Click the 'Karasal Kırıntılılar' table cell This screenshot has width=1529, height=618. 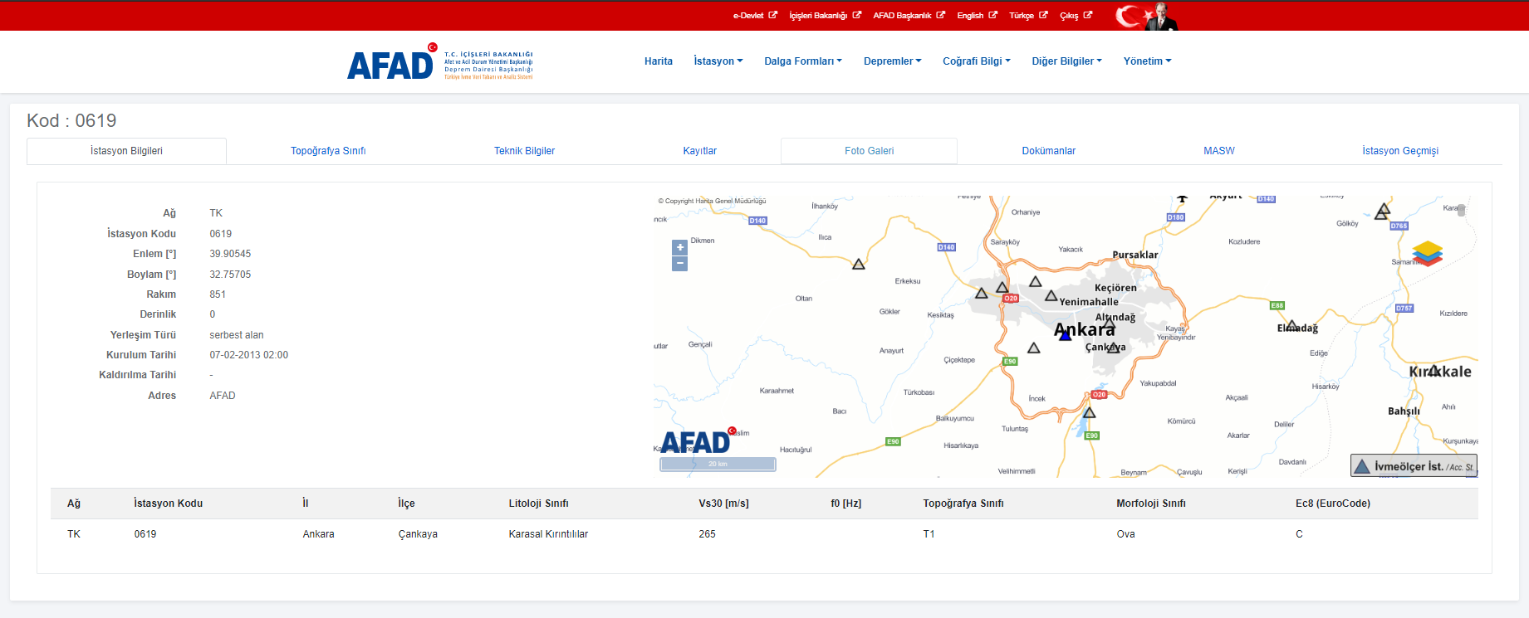pyautogui.click(x=548, y=534)
